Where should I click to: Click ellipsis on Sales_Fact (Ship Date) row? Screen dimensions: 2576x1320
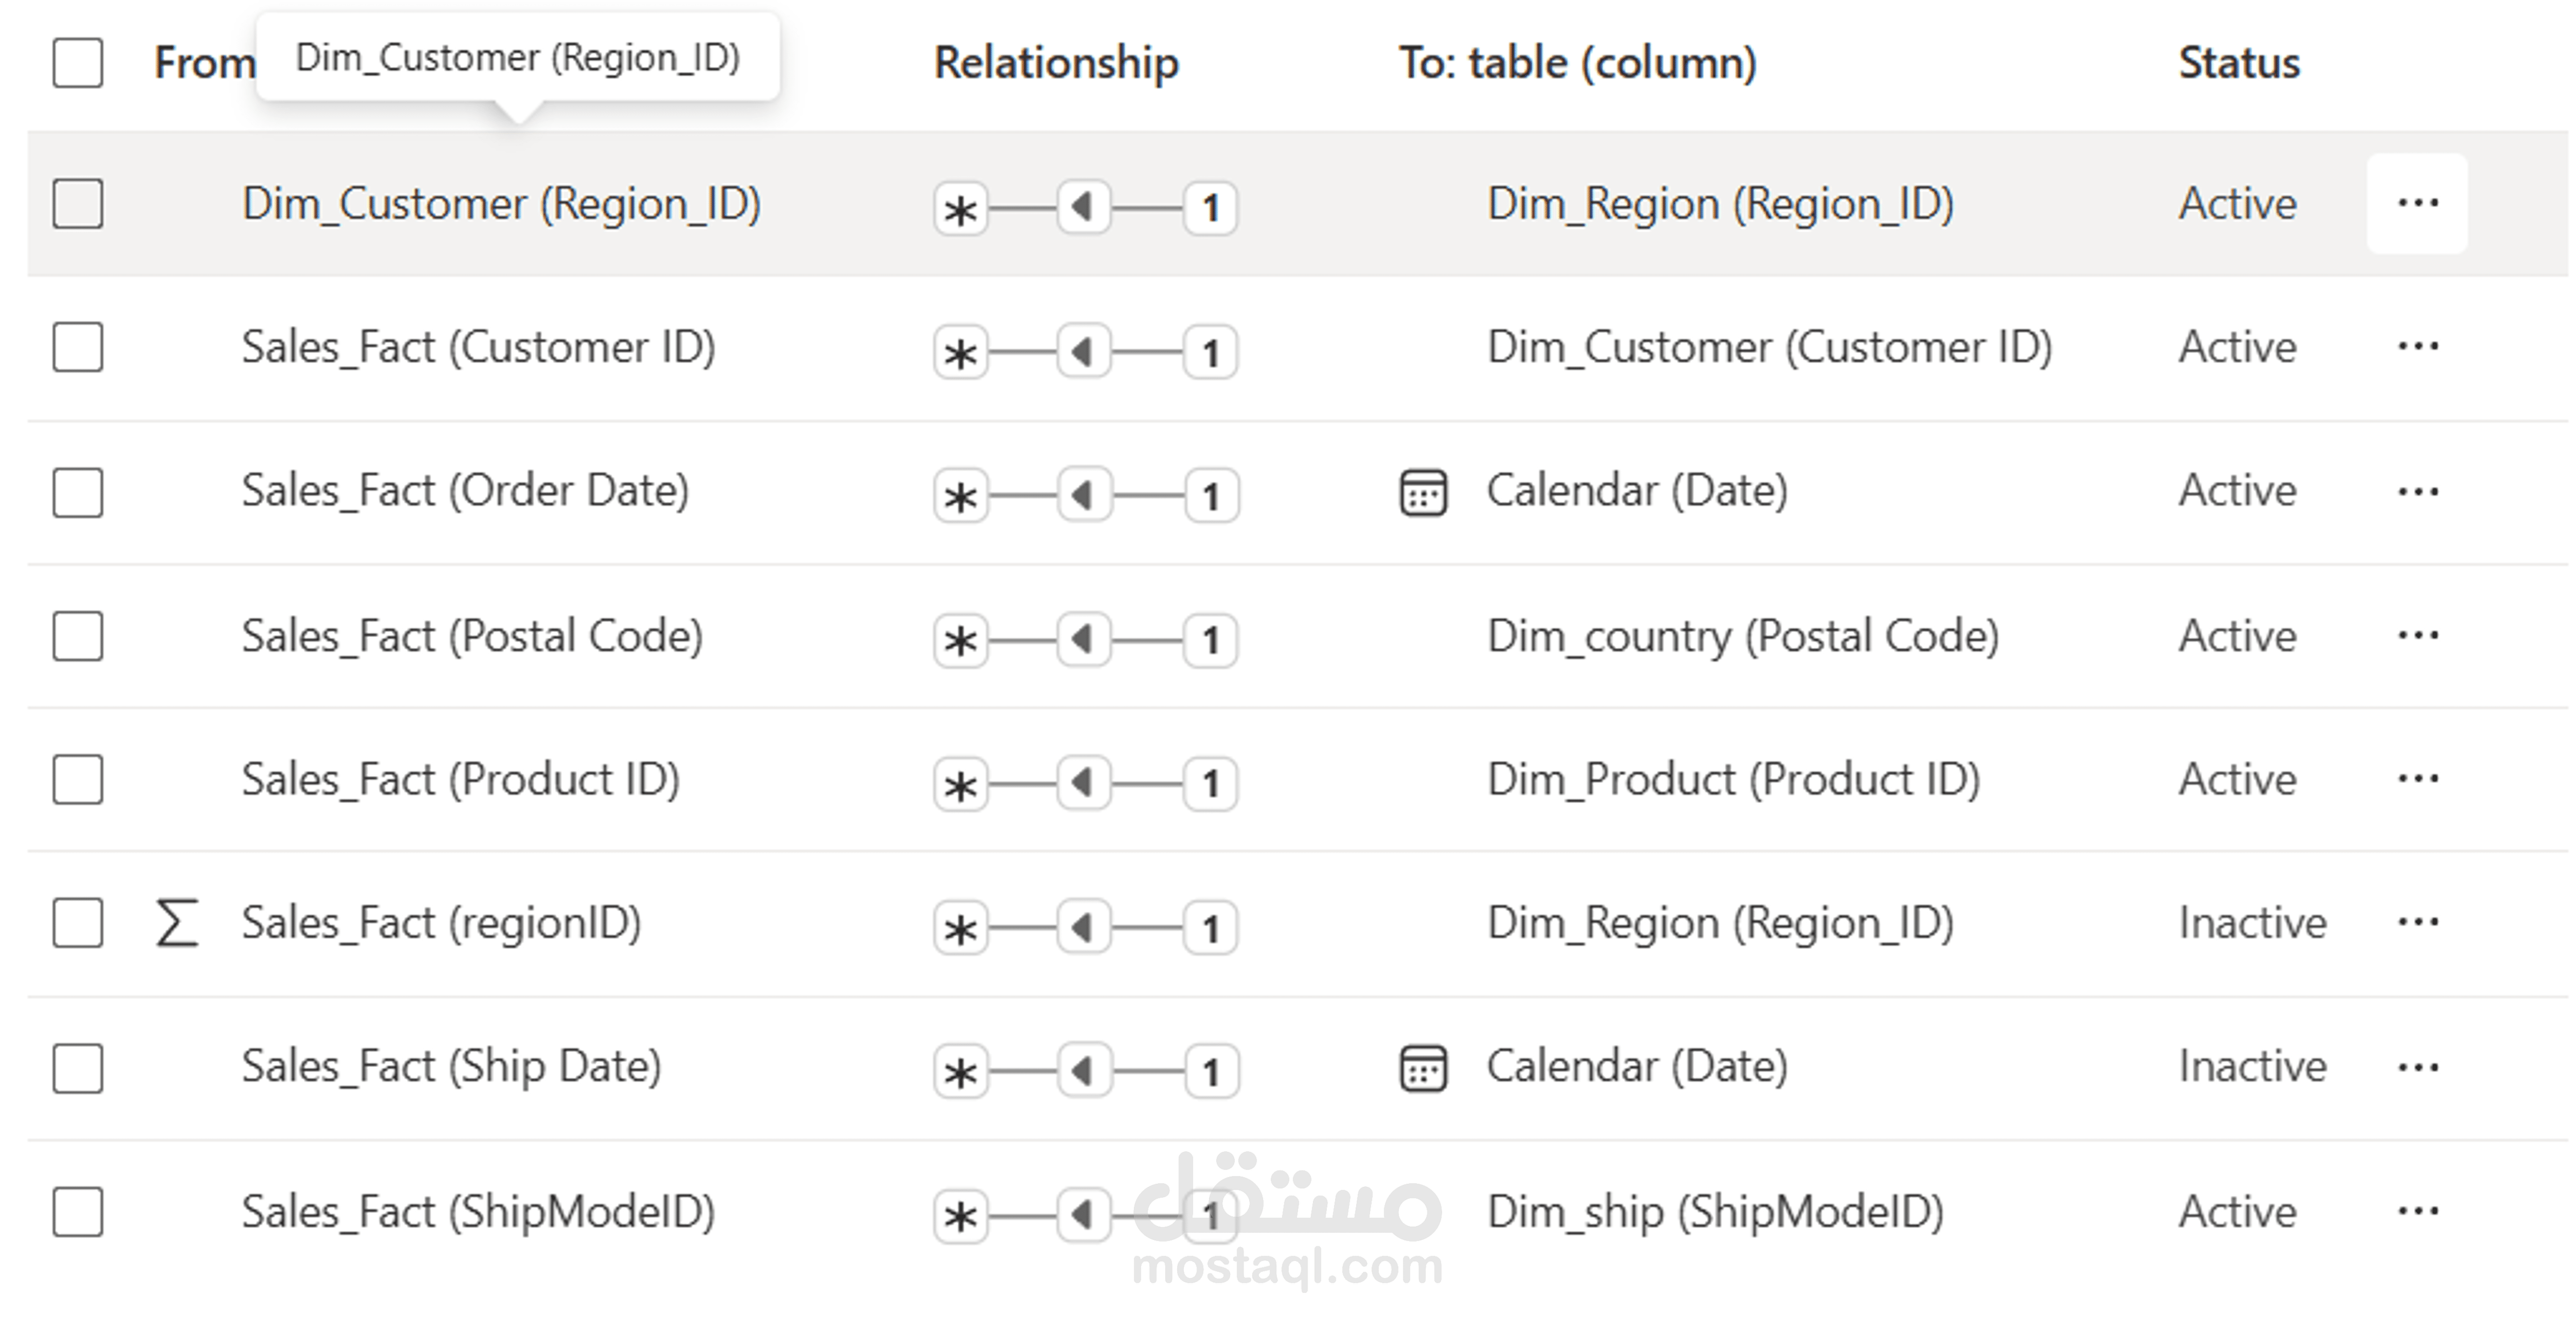click(x=2417, y=1067)
